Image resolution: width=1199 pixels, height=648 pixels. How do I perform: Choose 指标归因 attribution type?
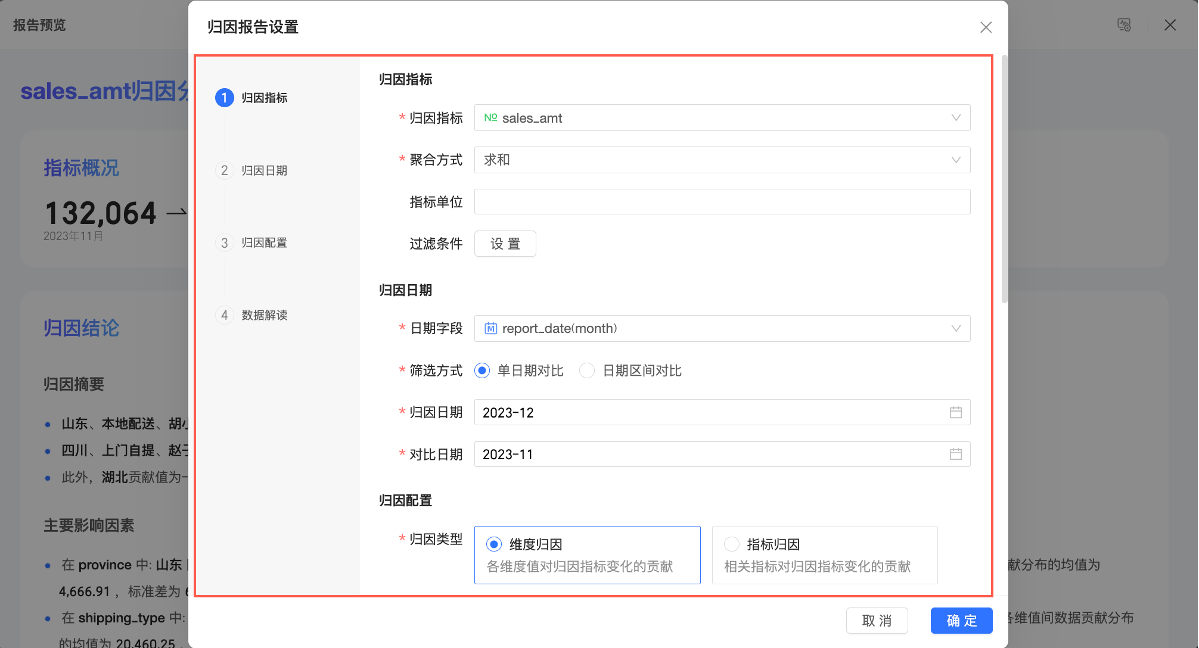pyautogui.click(x=732, y=544)
